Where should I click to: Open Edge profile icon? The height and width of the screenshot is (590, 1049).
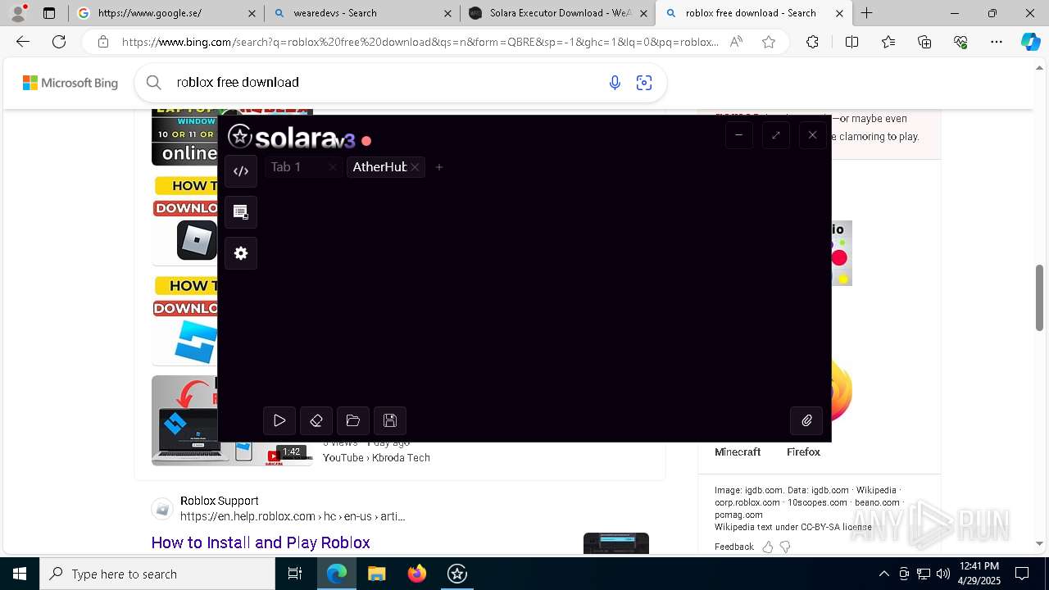[18, 13]
